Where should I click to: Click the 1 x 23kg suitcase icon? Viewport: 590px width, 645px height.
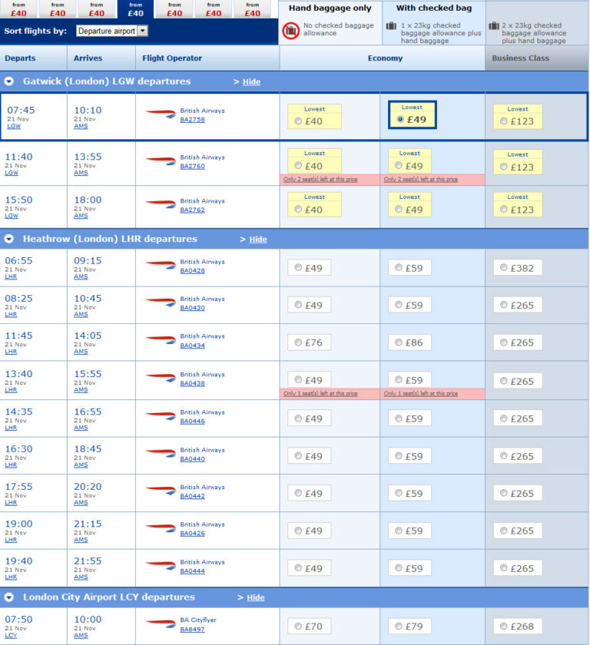pos(391,26)
